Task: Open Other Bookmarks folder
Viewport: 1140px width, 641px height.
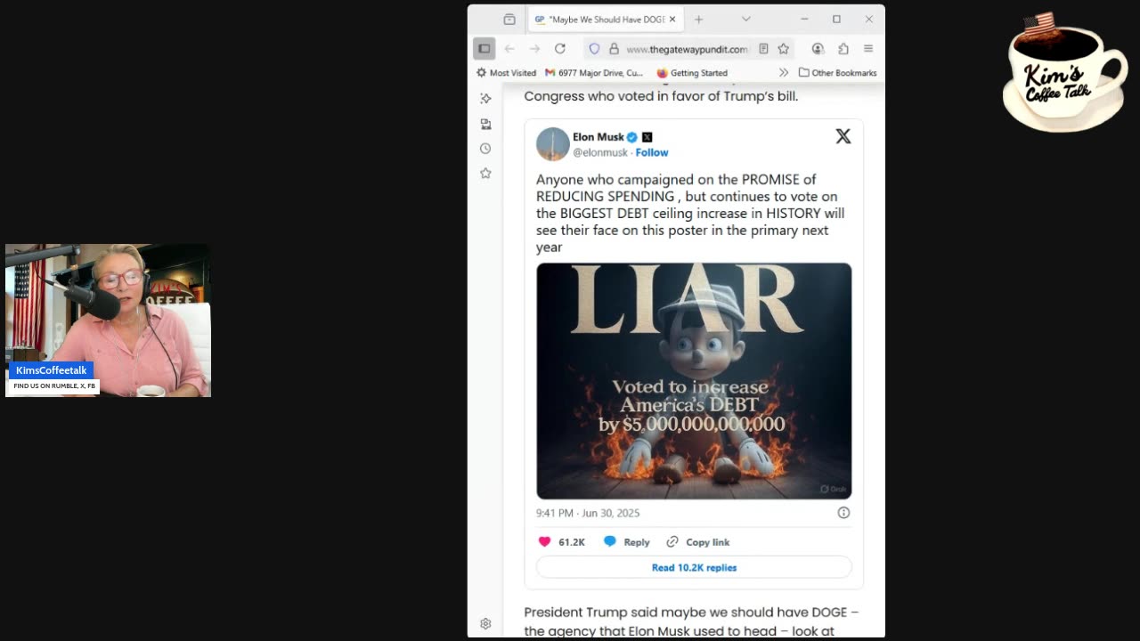Action: pos(837,73)
